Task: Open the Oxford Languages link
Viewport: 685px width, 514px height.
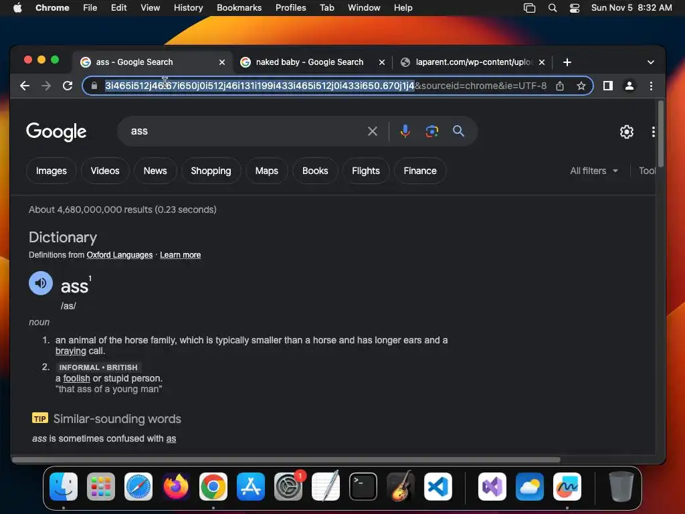Action: [x=120, y=255]
